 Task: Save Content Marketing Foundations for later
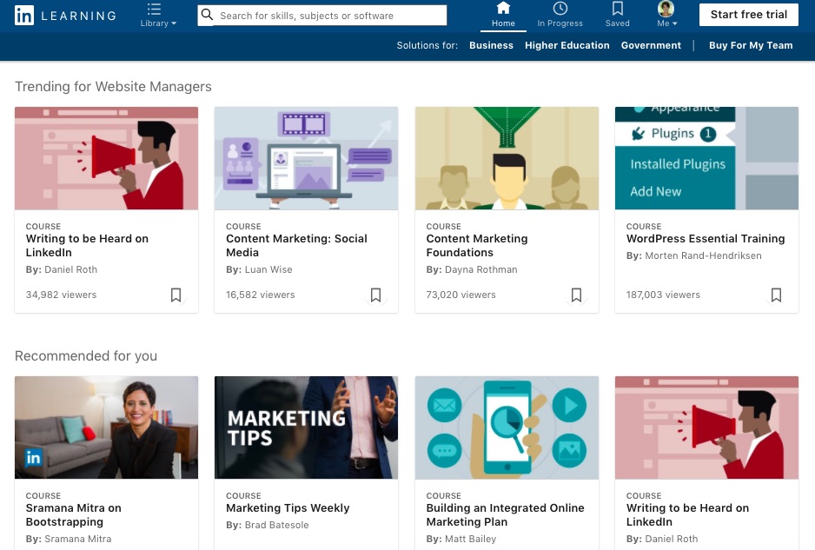(575, 295)
